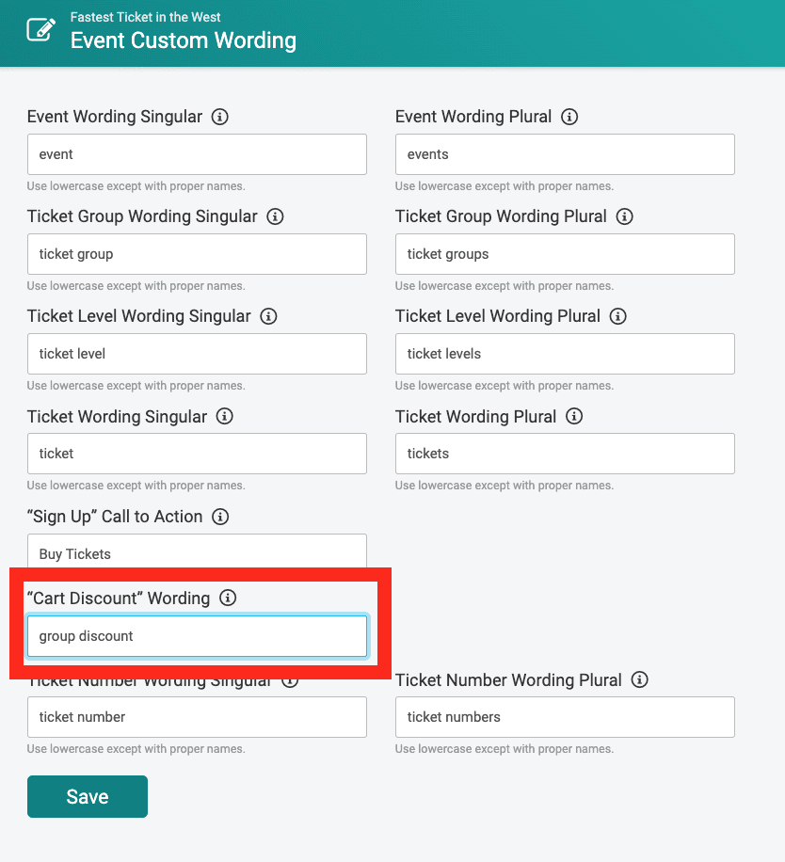Show info for Ticket Level Wording Plural

point(617,316)
